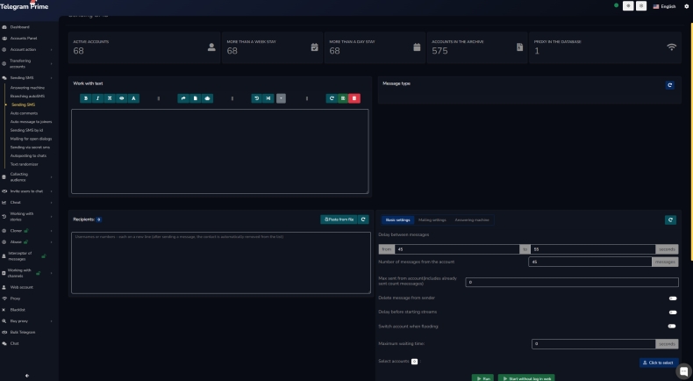Switch to the Mailing settings tab

(432, 219)
